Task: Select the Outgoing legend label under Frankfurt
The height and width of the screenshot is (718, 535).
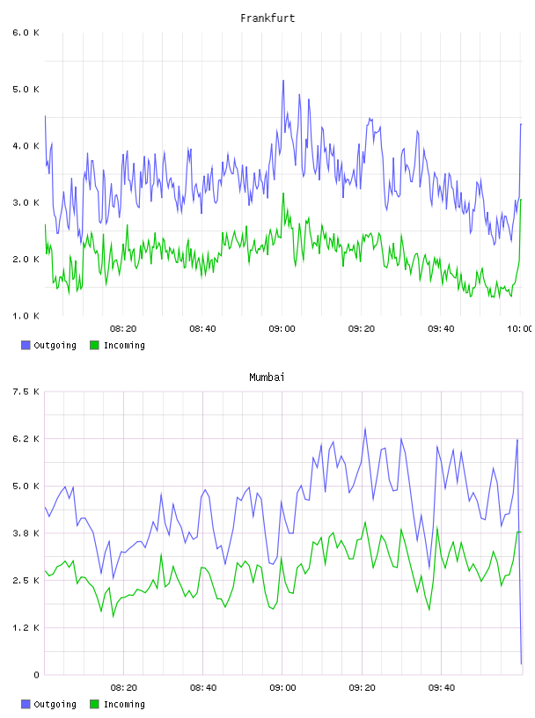Action: coord(55,346)
